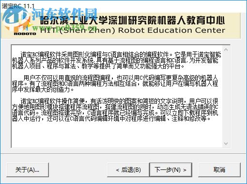Click the 哈尔滨工业大学深圳研究院机器人教育中心 banner title
Screen dimensions: 247x184
[132, 20]
